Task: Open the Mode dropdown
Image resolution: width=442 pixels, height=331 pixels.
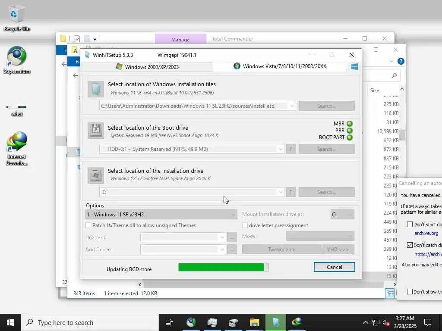Action: pos(320,236)
